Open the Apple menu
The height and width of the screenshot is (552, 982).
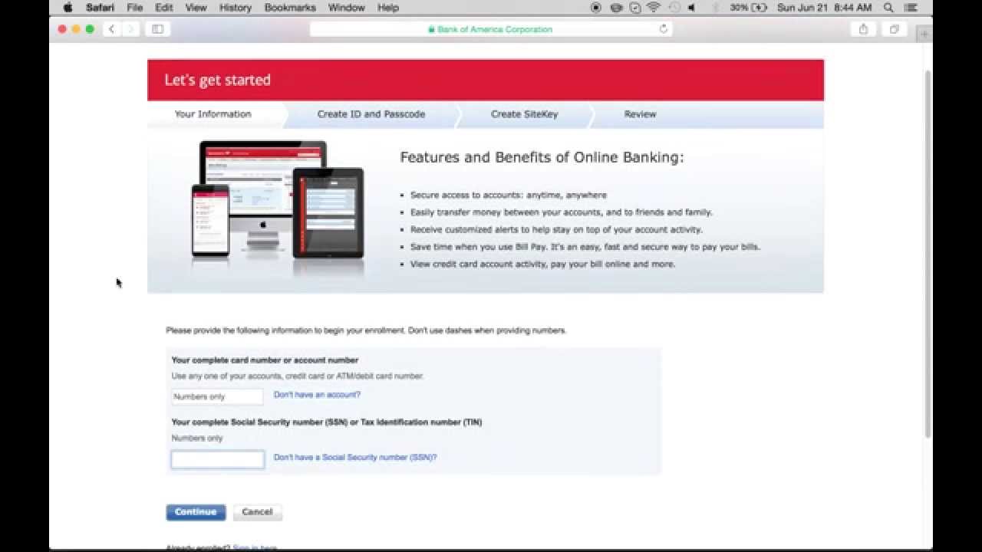pyautogui.click(x=68, y=8)
